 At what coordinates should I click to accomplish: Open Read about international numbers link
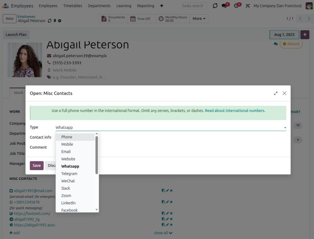click(235, 110)
